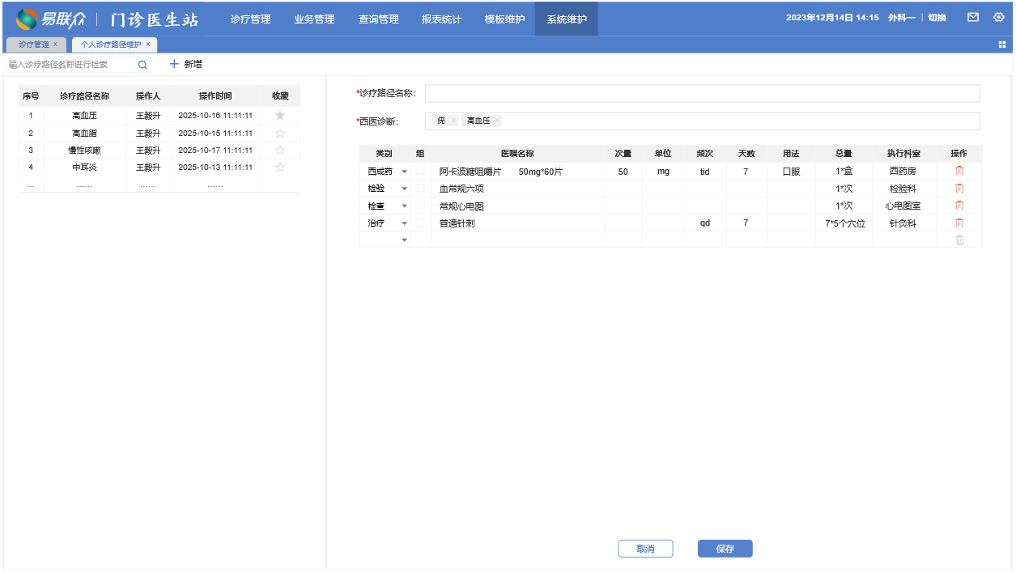Image resolution: width=1016 pixels, height=573 pixels.
Task: Click the grid icon at tab bar end
Action: pyautogui.click(x=1002, y=45)
